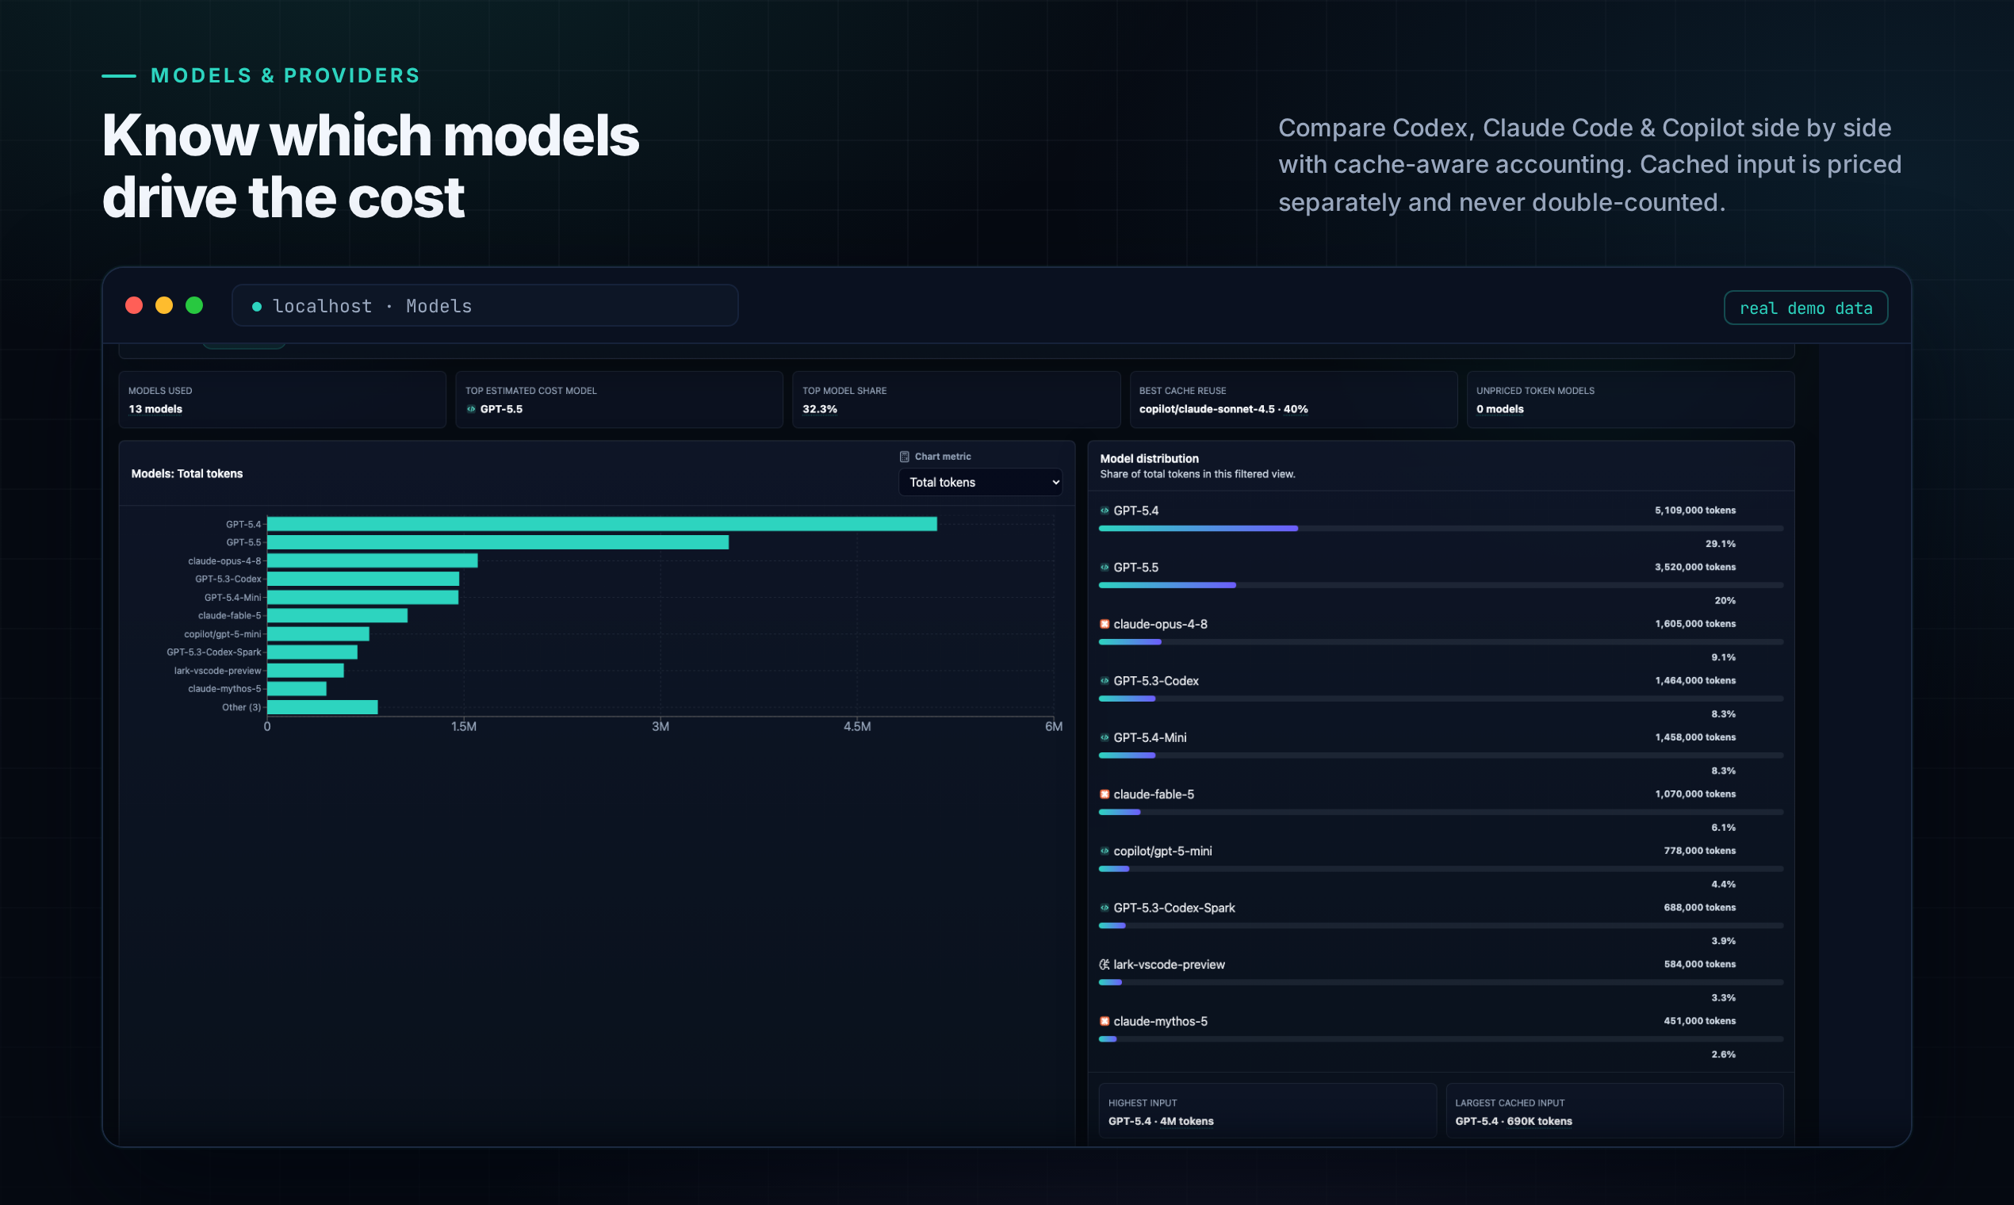Click the 4.4% share label

(x=1723, y=884)
